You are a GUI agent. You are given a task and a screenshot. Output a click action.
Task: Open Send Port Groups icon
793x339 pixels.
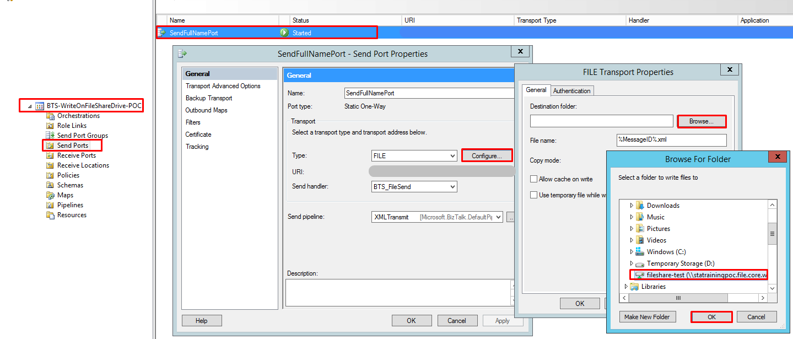pyautogui.click(x=51, y=136)
